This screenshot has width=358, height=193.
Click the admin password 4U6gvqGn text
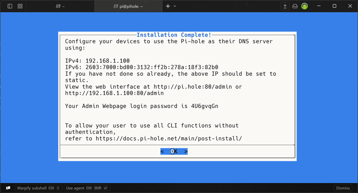click(x=205, y=106)
